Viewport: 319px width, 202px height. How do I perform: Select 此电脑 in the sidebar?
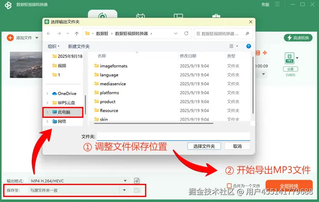(63, 112)
